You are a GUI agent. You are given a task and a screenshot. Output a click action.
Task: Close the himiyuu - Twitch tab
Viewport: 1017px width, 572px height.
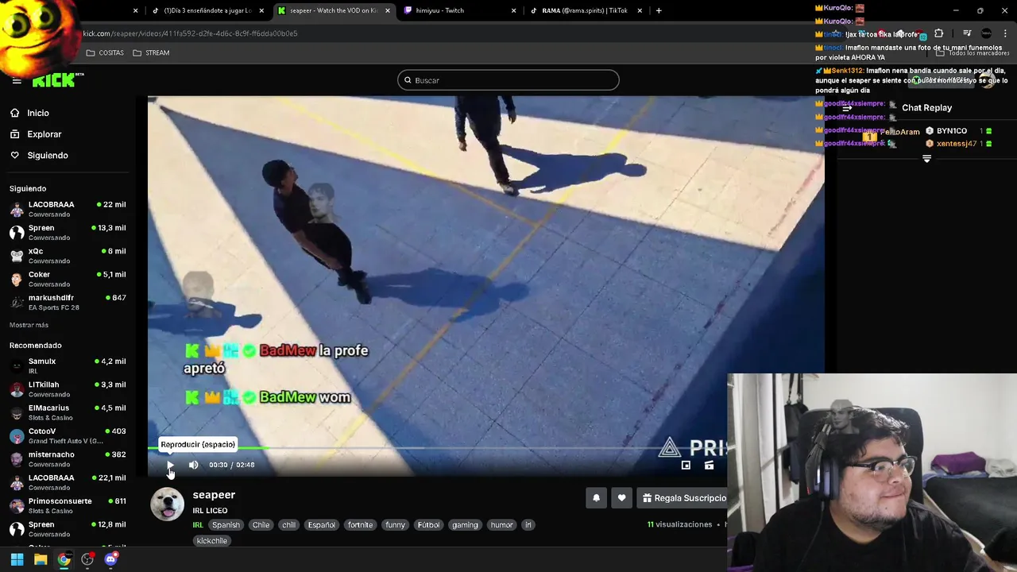tap(513, 10)
